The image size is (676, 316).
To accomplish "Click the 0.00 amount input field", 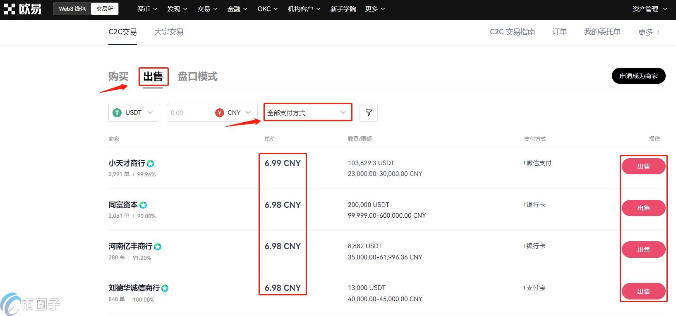I will pos(189,113).
